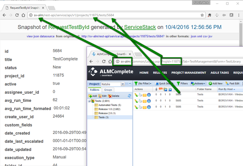
Task: Click the refresh icon in the Folders panel
Action: click(129, 96)
